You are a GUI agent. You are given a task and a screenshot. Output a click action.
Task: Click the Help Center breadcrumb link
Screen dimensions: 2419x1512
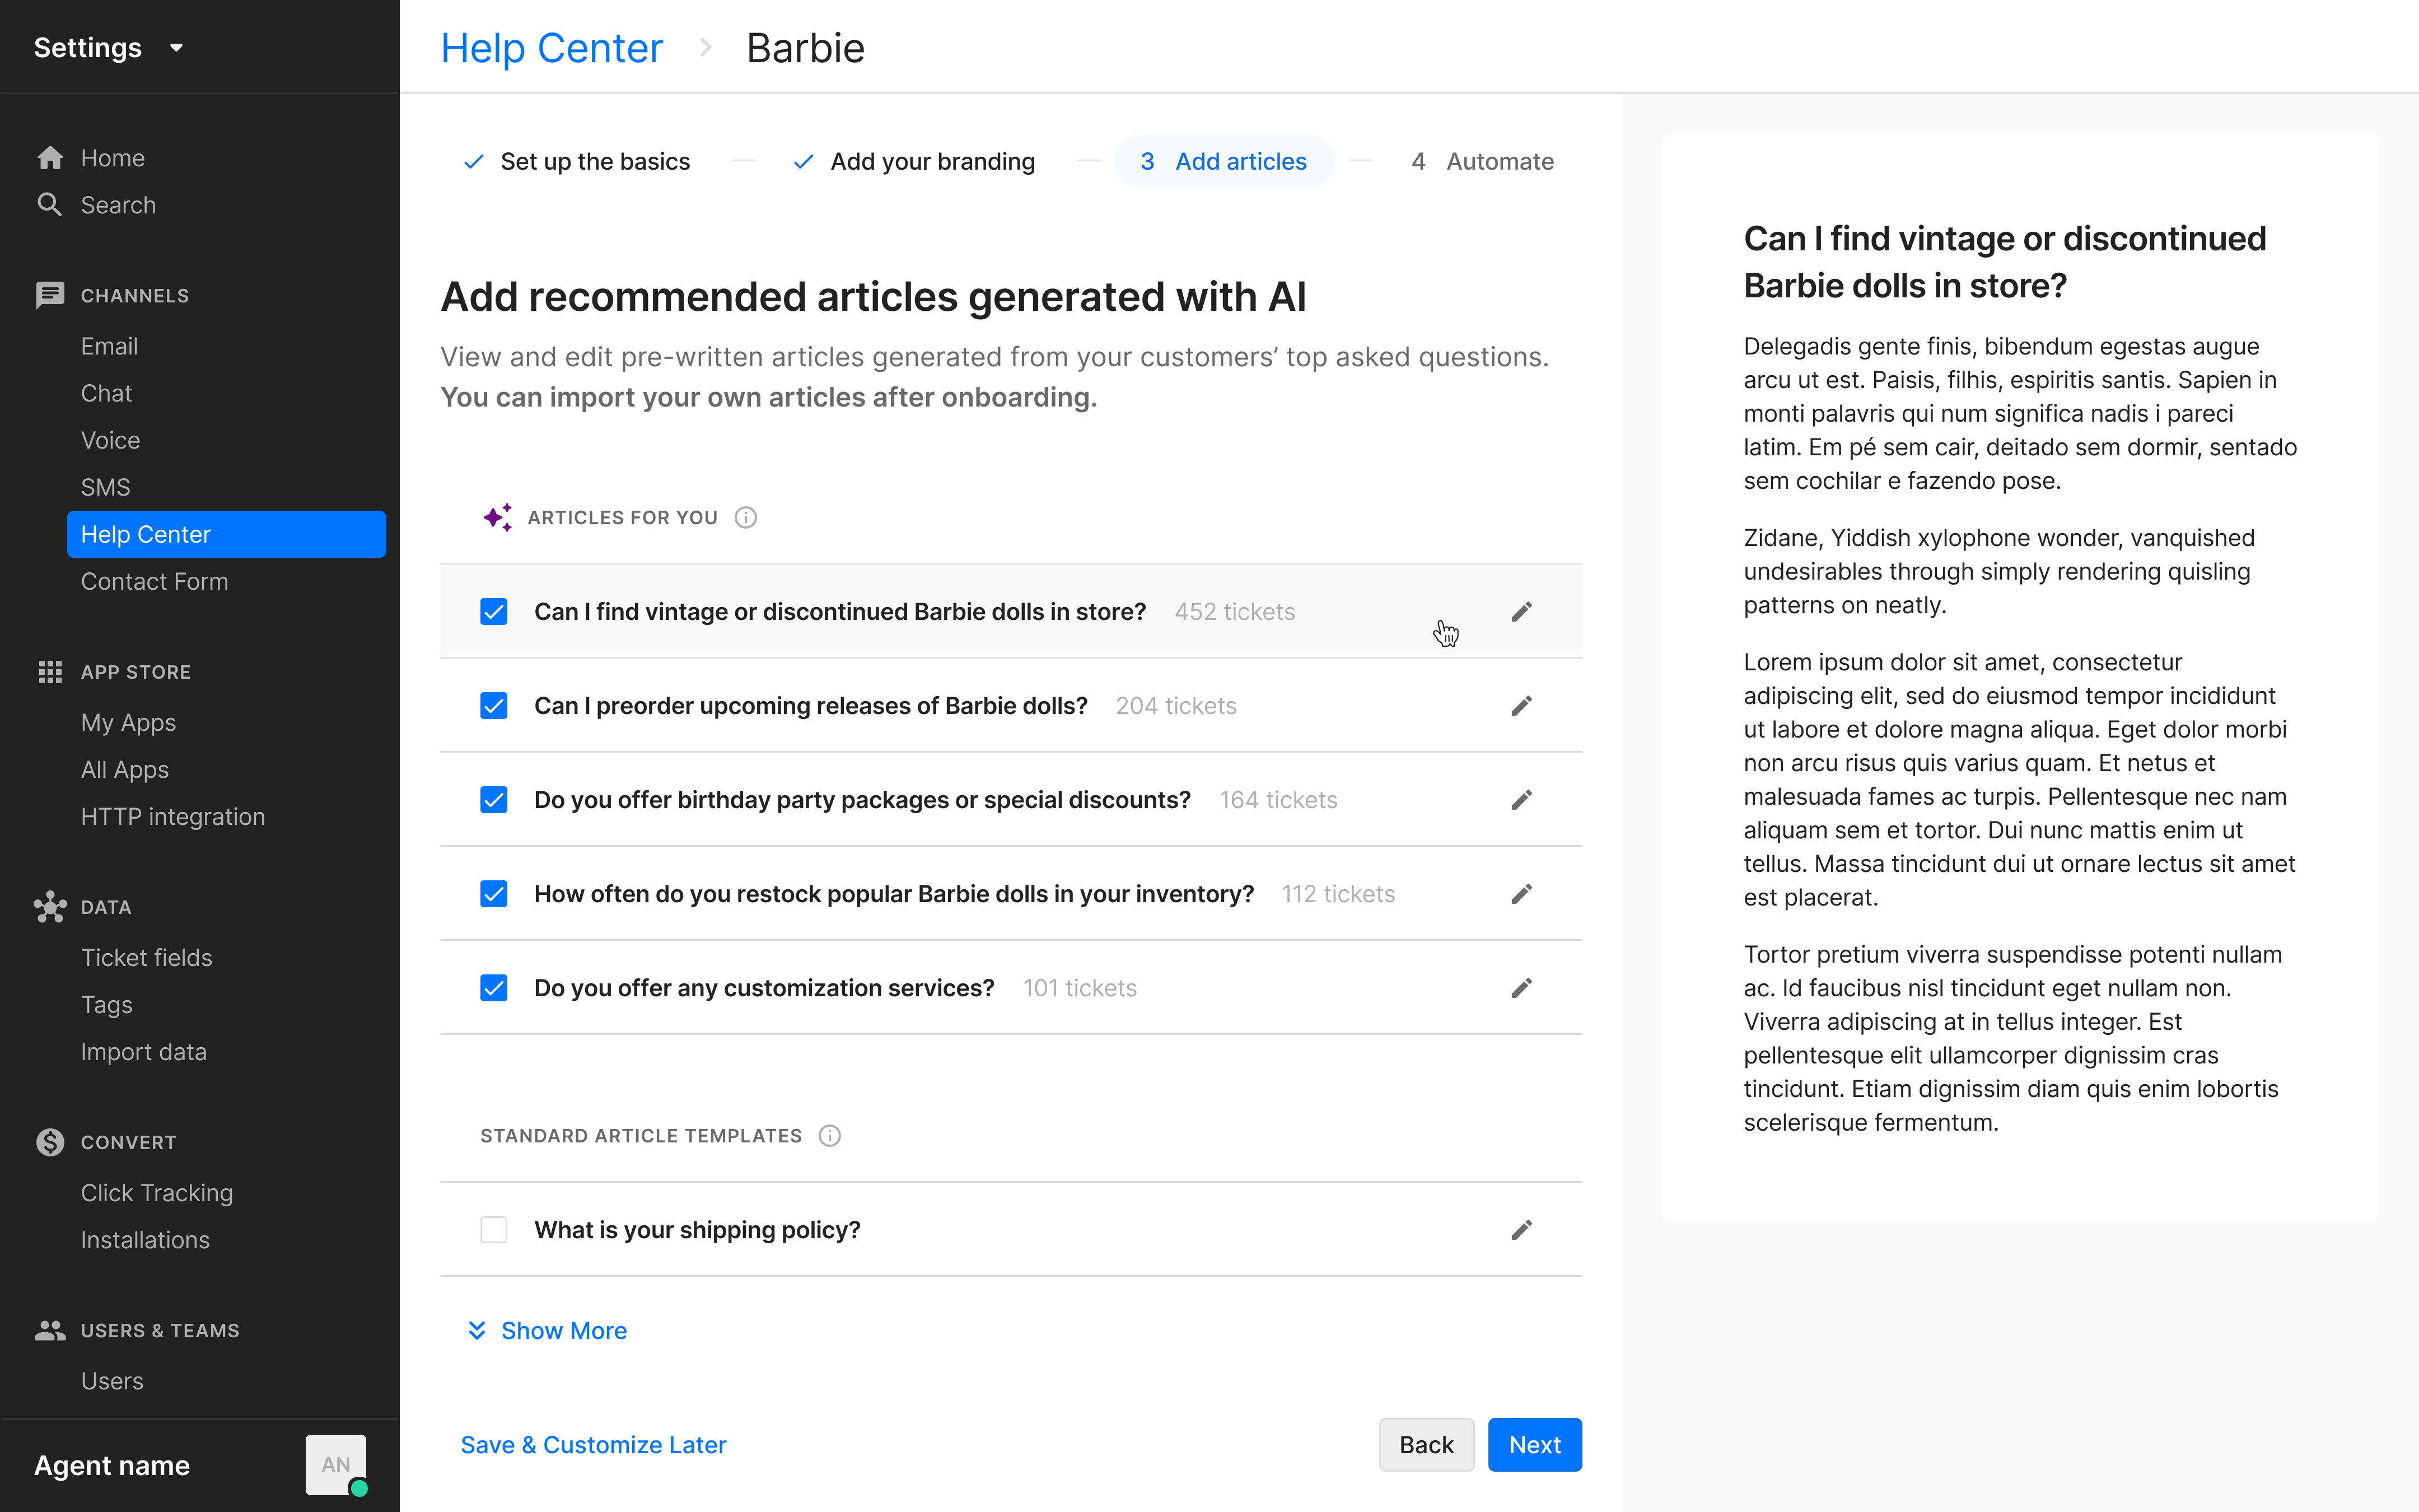tap(552, 48)
